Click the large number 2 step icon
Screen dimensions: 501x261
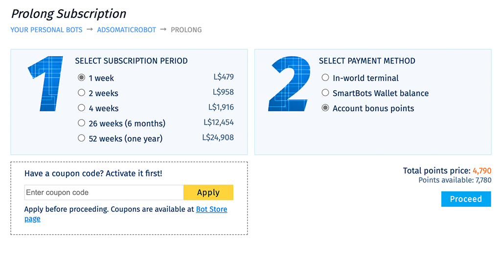pos(289,83)
